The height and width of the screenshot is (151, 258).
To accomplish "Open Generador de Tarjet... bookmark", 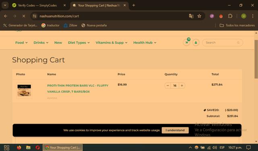I will (20, 25).
